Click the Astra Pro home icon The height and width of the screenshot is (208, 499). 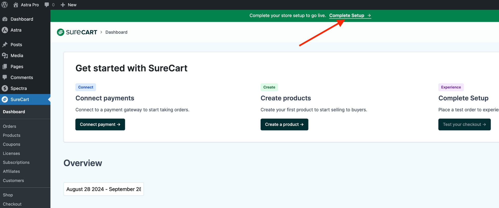[x=16, y=5]
